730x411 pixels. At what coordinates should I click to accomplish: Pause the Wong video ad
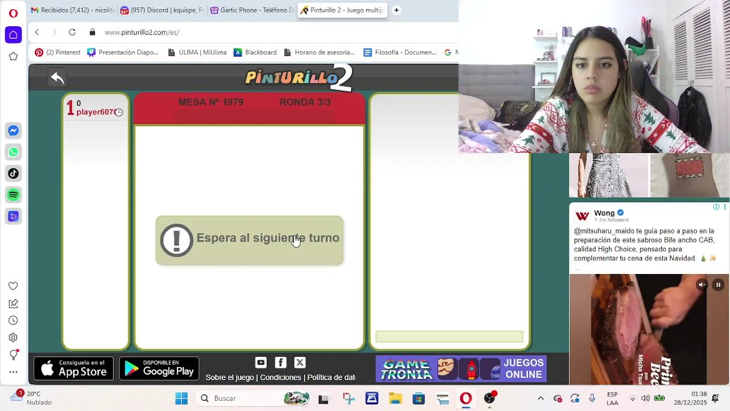coord(718,285)
